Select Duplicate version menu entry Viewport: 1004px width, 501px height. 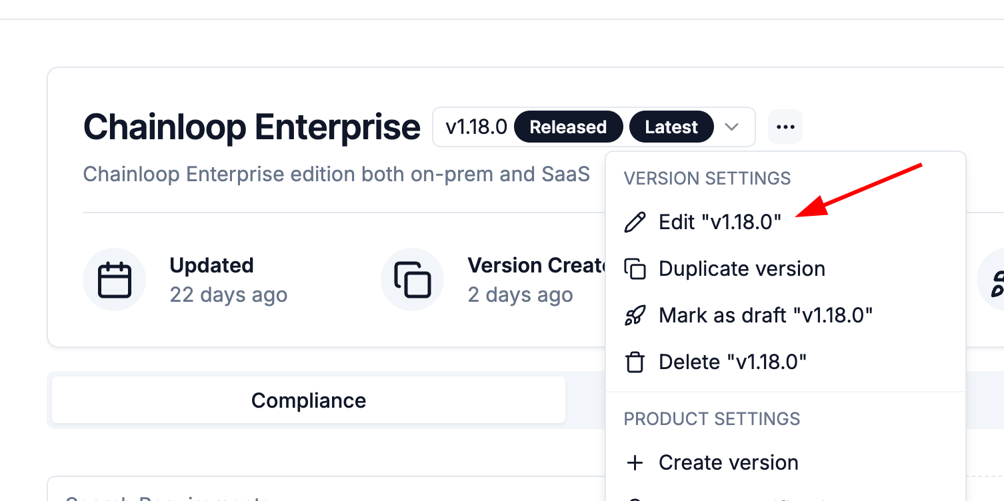pos(741,268)
